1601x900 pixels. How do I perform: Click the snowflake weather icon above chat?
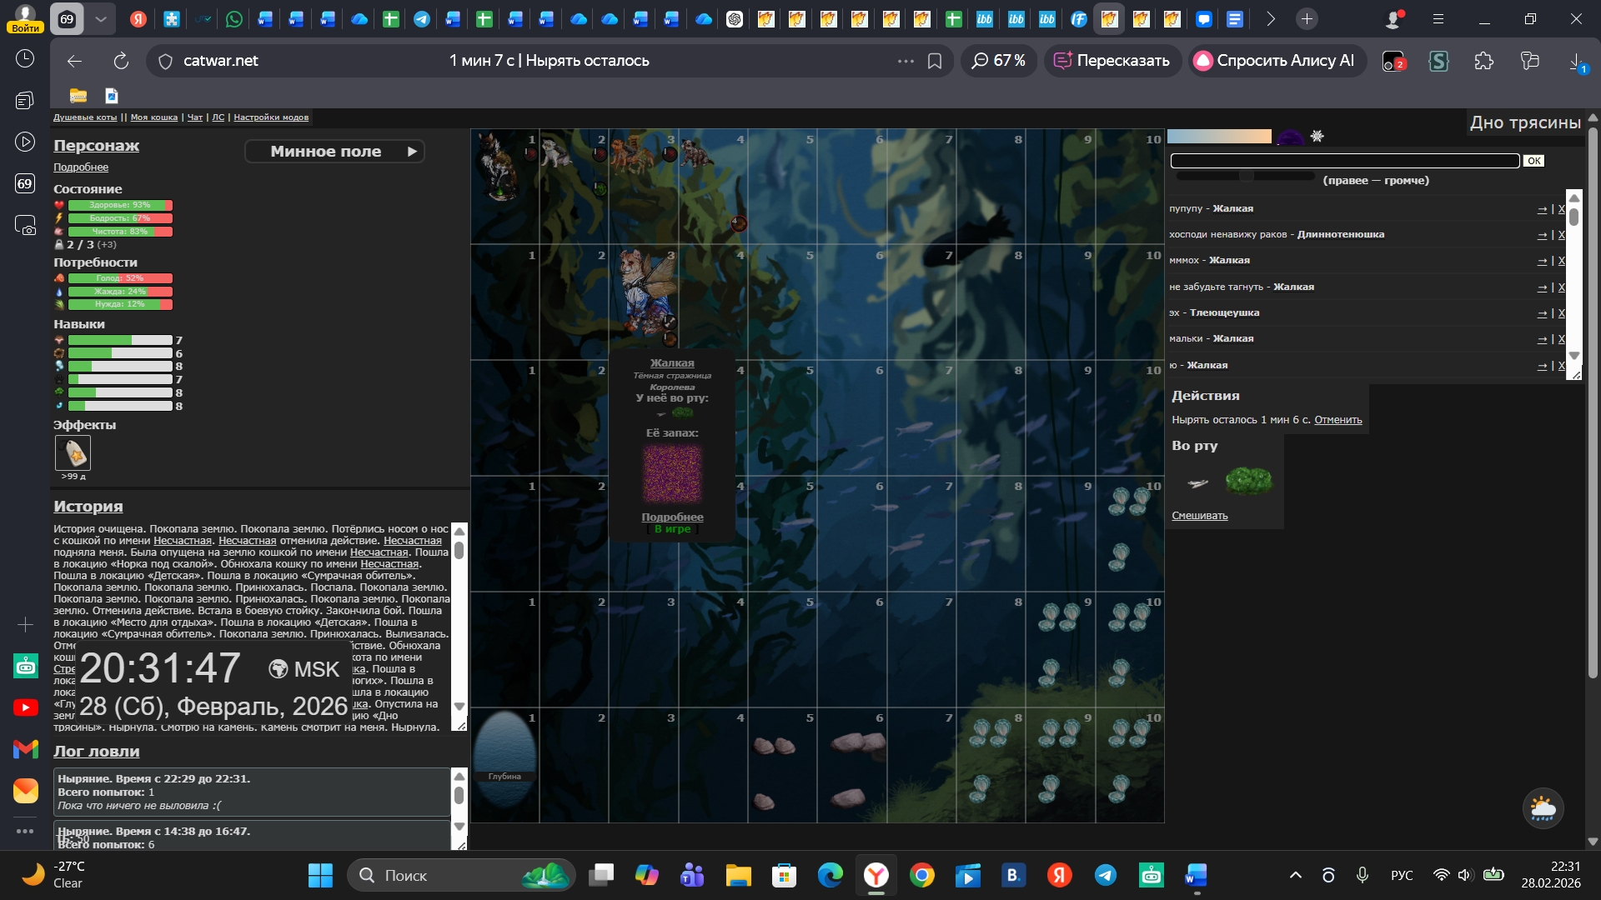point(1317,136)
